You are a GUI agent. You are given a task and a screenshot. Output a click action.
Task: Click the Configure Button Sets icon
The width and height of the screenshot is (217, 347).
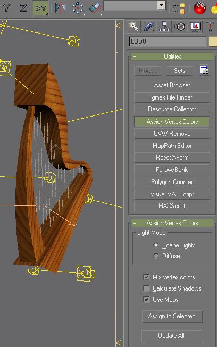point(204,71)
